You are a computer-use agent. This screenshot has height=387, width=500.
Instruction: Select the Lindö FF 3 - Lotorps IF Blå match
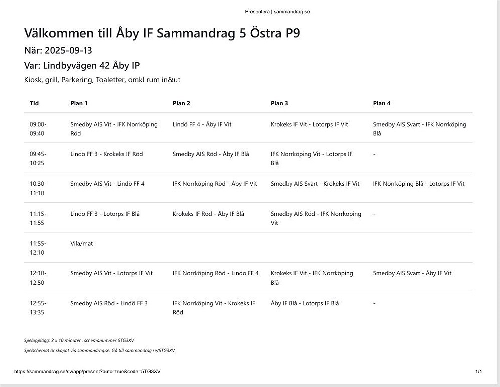(x=105, y=214)
